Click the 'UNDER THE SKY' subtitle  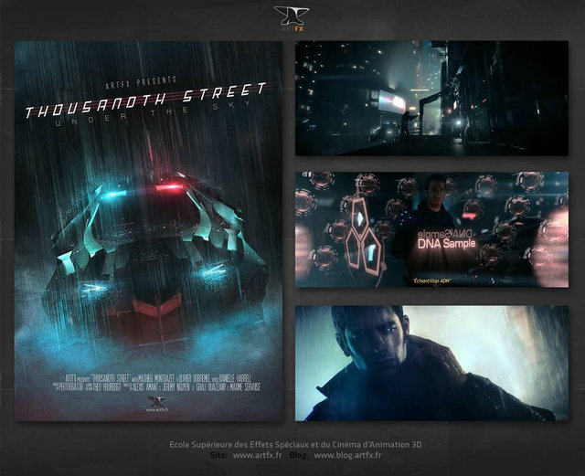tap(154, 113)
